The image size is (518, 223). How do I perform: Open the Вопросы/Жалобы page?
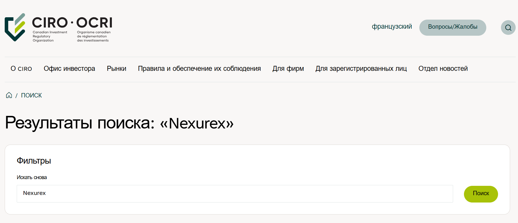(453, 27)
